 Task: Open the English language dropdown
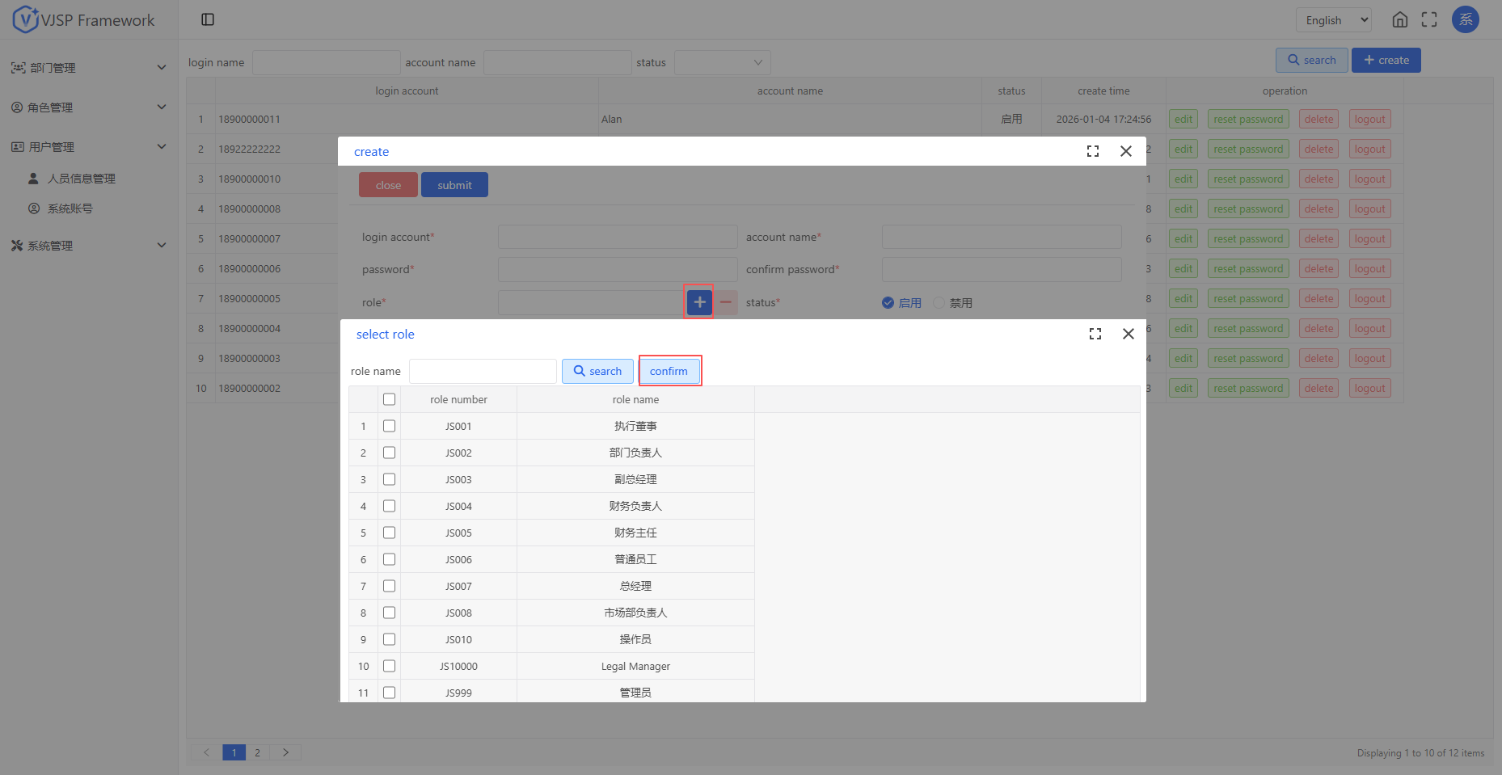1333,20
